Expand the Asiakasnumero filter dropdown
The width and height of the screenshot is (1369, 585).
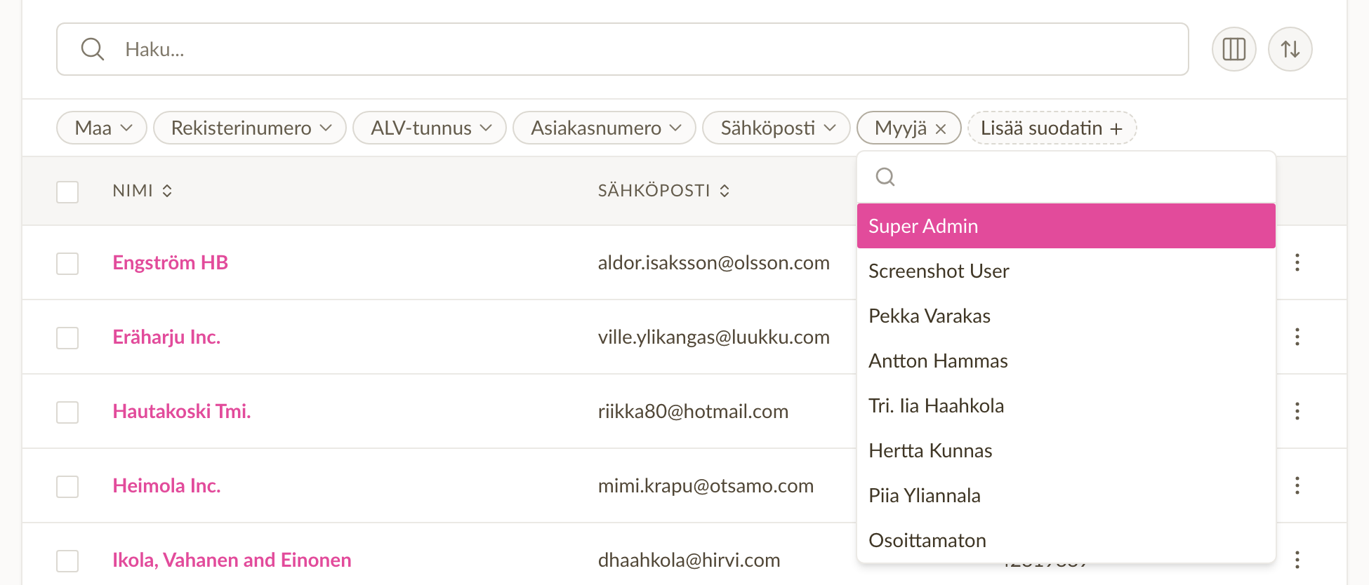coord(604,128)
